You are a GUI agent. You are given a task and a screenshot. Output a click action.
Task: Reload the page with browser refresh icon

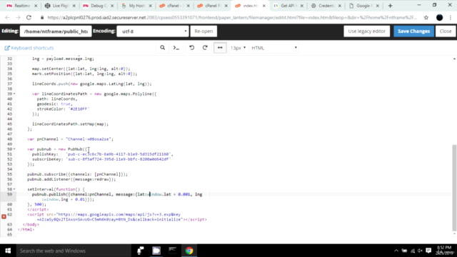[x=29, y=17]
